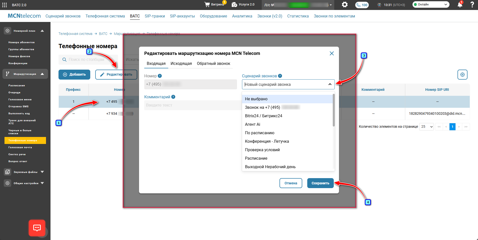Click the Добавить button
478x240 pixels.
coord(74,75)
